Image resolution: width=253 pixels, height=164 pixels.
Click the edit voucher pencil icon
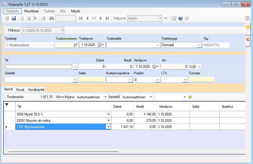pyautogui.click(x=7, y=18)
